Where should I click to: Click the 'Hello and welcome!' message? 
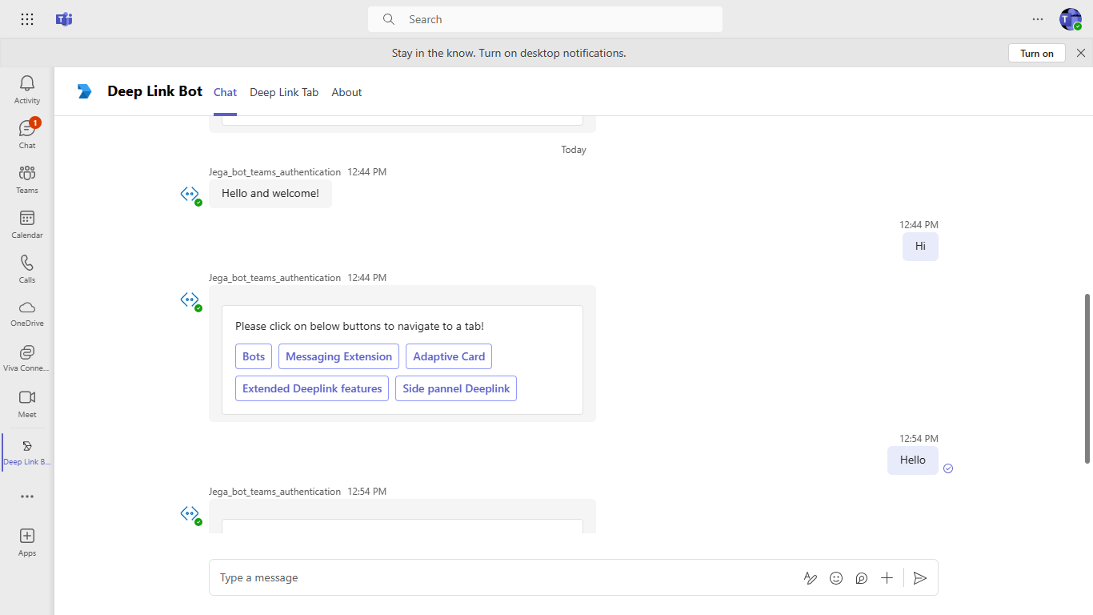click(x=270, y=193)
